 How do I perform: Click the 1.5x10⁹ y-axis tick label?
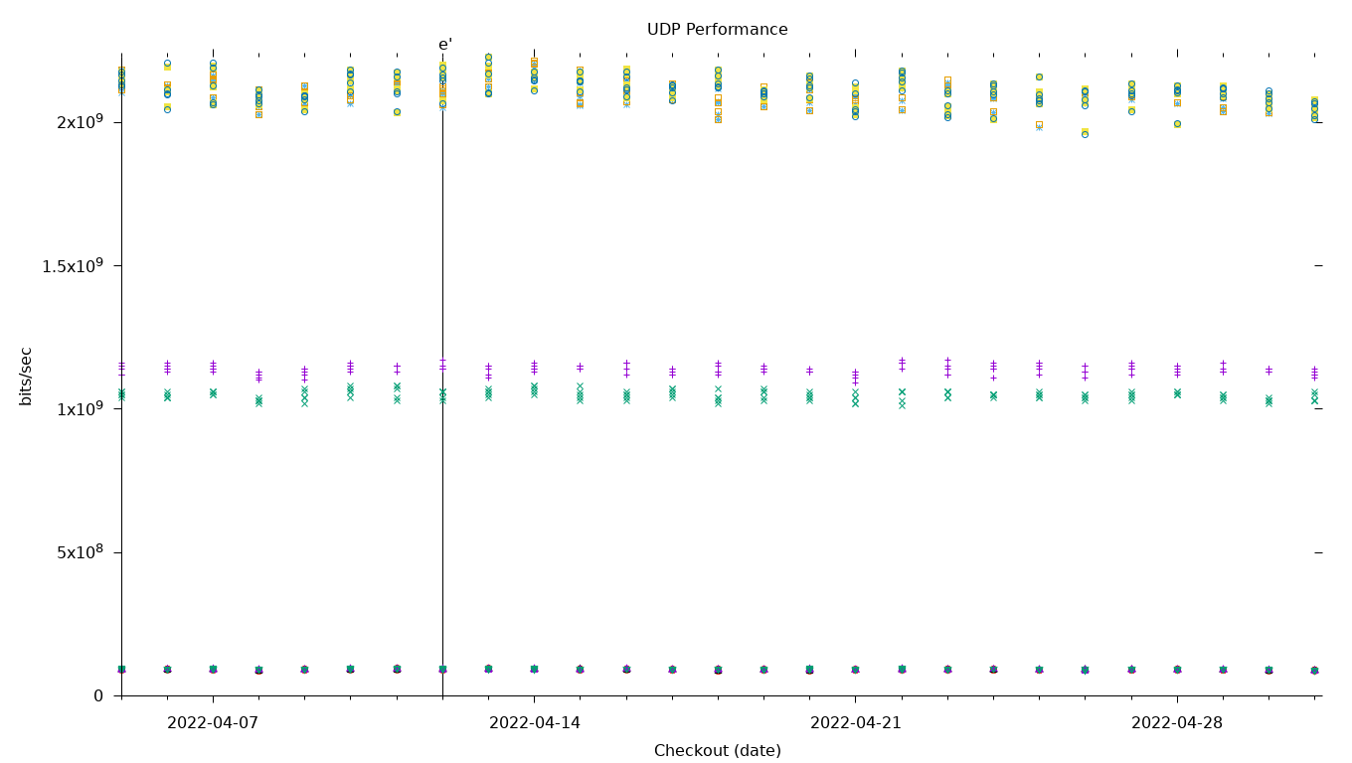coord(73,265)
